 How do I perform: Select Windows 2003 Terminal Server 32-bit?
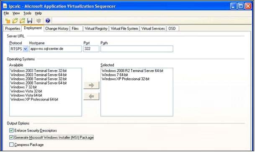[x=39, y=71]
